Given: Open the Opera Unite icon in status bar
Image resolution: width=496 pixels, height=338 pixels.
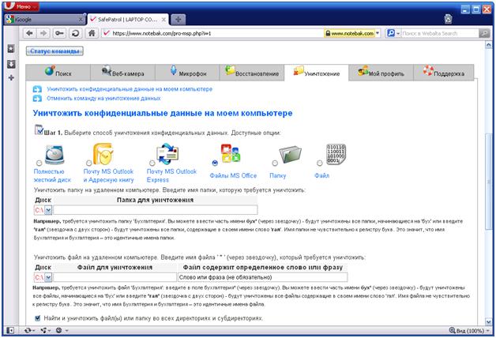Looking at the screenshot, I should 45,330.
